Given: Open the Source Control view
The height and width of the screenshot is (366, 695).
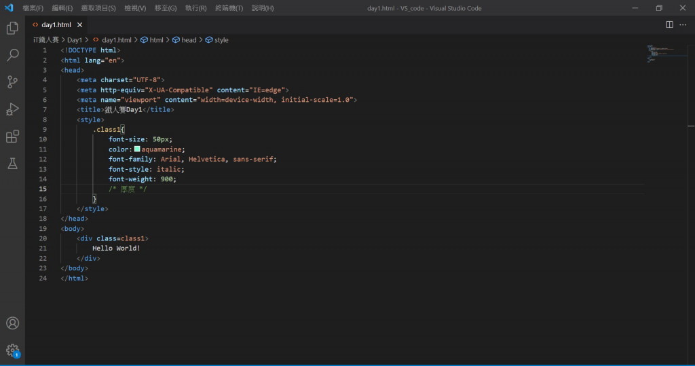Looking at the screenshot, I should (x=12, y=82).
